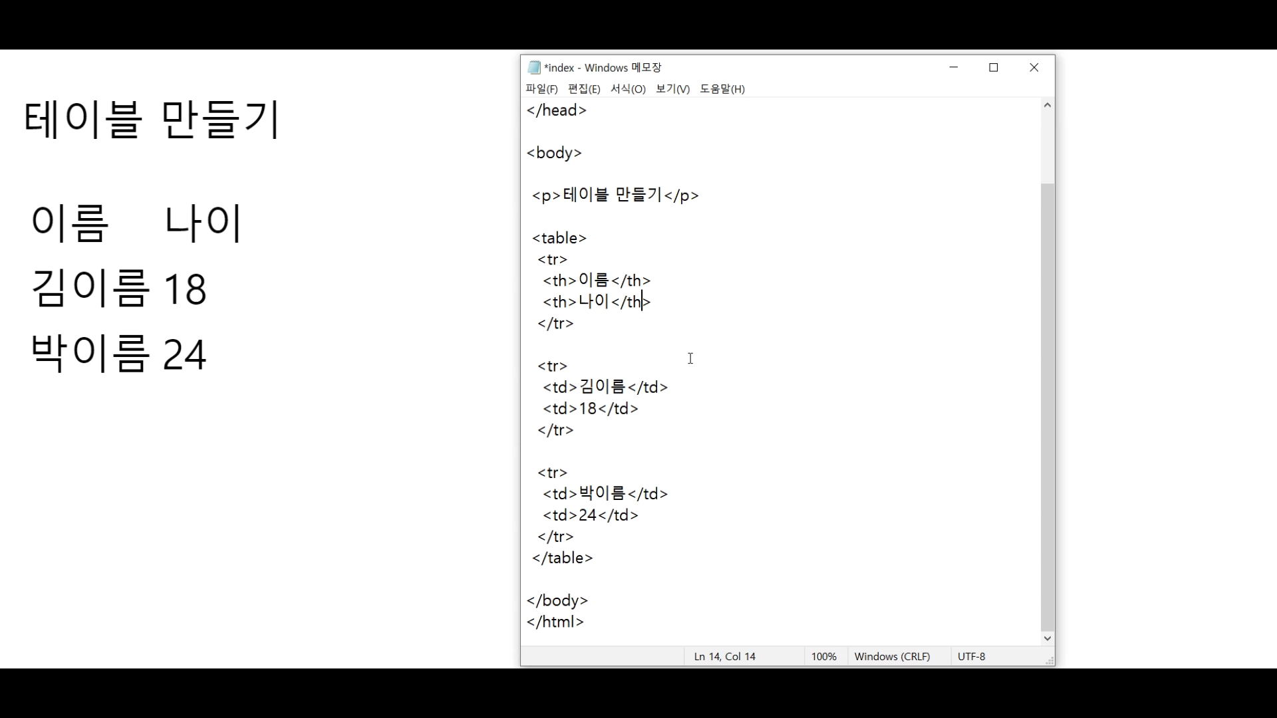
Task: Minimize the Notepad window
Action: click(953, 67)
